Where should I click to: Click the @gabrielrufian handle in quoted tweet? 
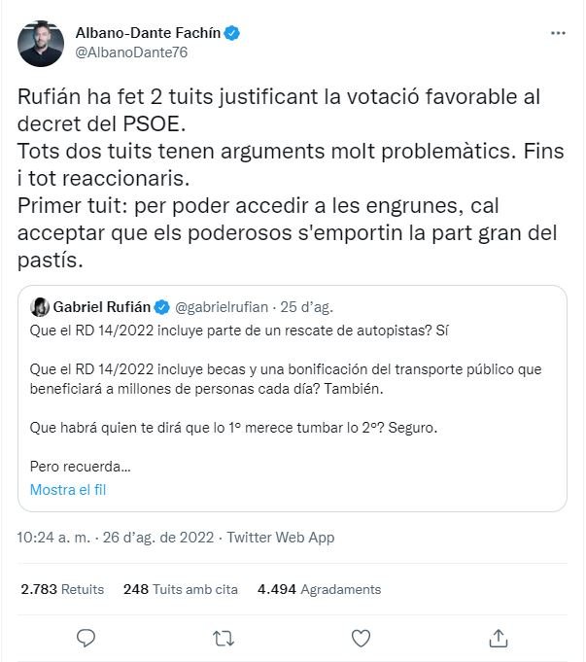coord(224,307)
